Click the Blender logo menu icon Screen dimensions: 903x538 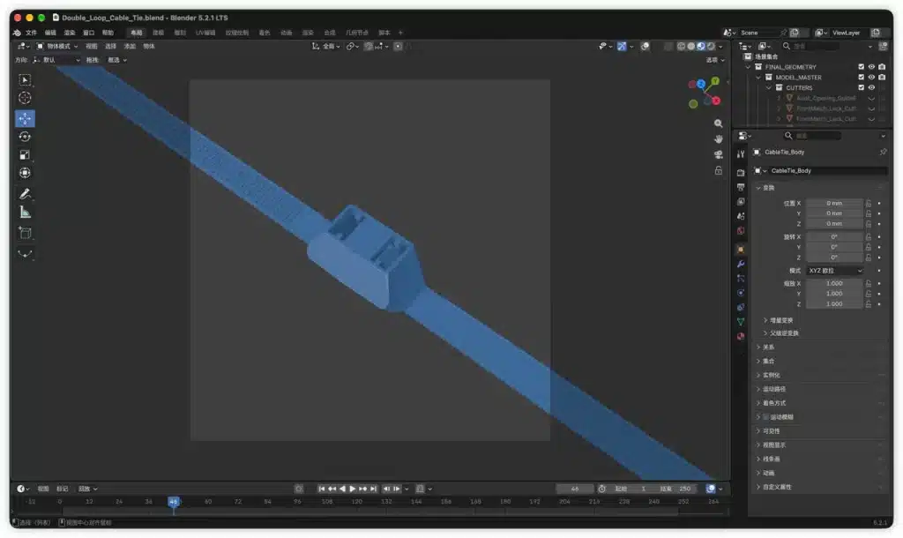coord(17,33)
